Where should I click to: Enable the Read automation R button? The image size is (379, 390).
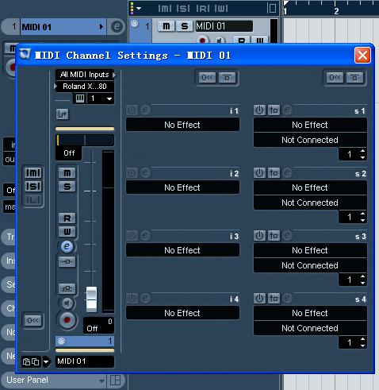click(x=67, y=218)
